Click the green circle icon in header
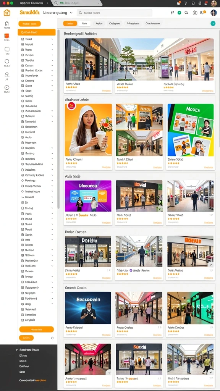The width and height of the screenshot is (220, 391). click(180, 13)
